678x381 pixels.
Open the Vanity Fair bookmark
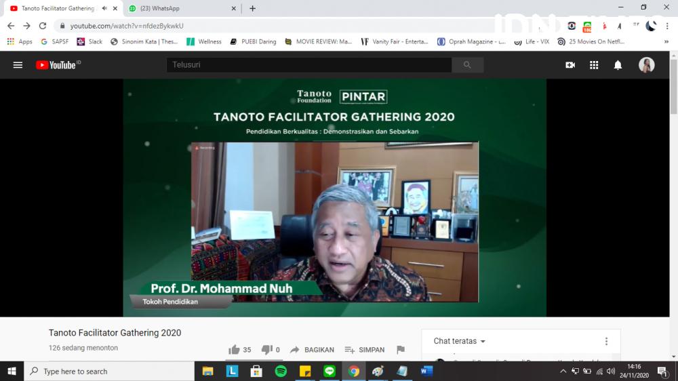pos(395,41)
